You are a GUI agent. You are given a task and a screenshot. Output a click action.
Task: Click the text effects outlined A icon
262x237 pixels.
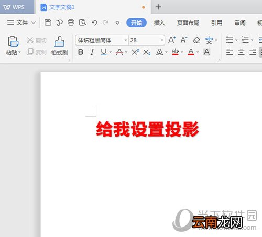point(160,52)
